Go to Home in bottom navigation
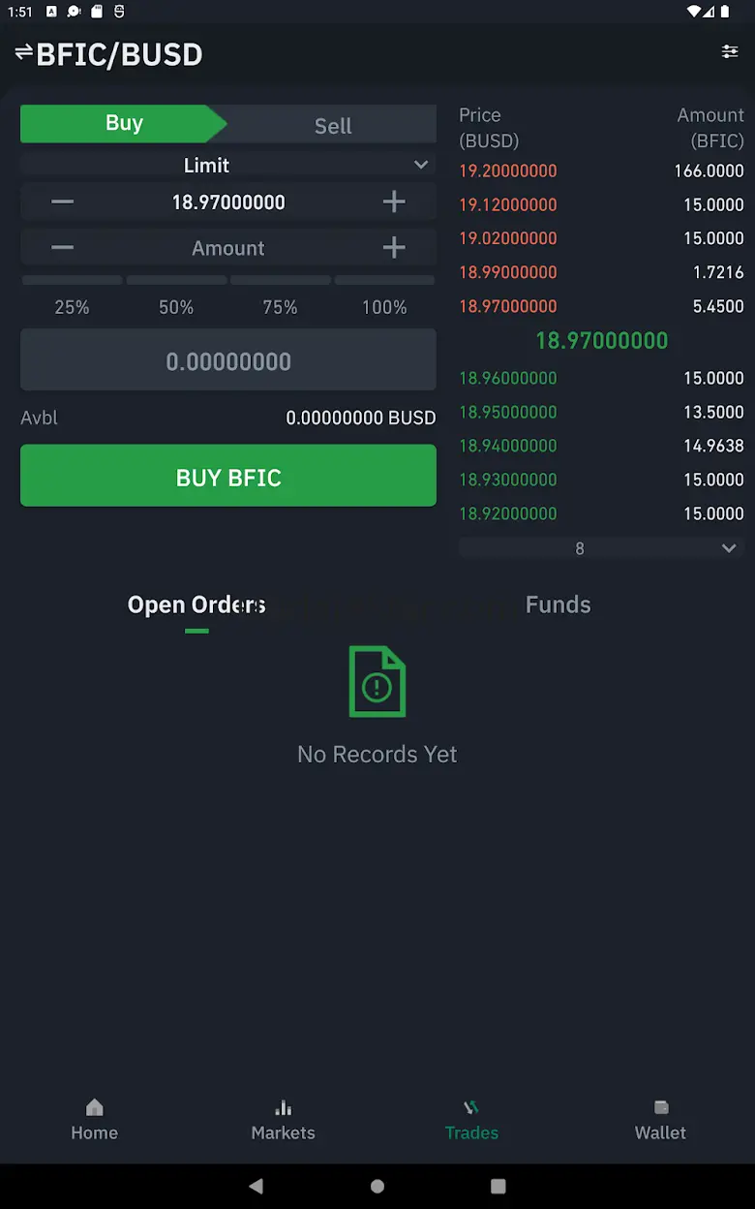This screenshot has height=1209, width=755. coord(94,1120)
